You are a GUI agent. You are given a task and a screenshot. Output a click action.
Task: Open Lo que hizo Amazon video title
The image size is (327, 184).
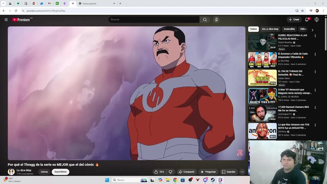point(294,126)
